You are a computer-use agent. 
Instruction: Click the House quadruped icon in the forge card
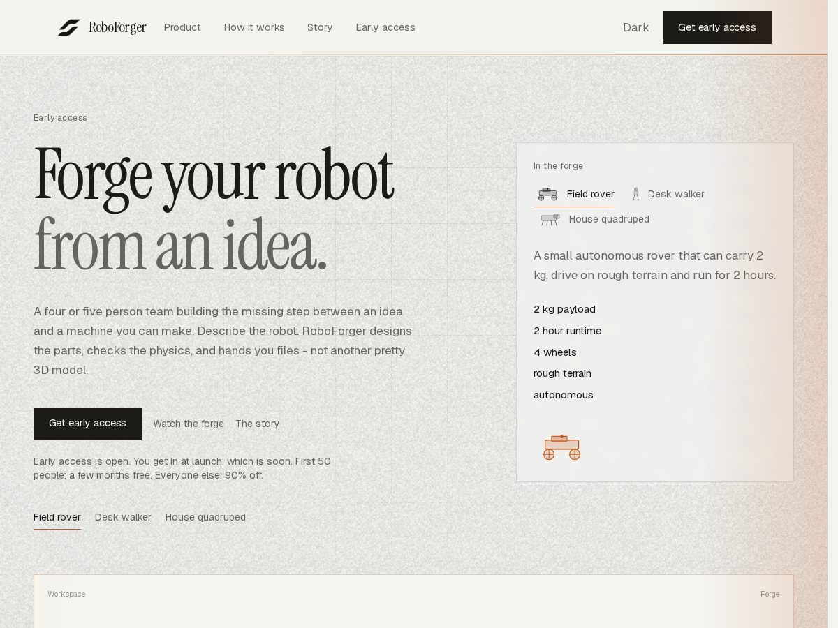point(550,219)
